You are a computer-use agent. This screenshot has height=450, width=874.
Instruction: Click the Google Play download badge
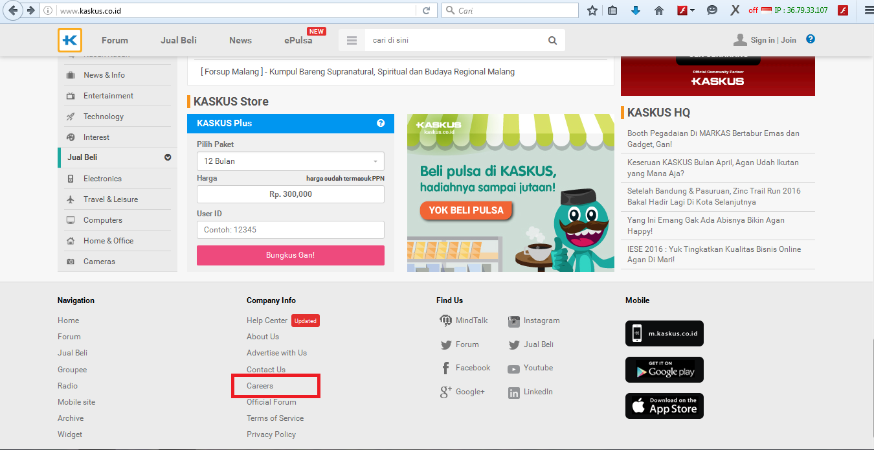664,369
